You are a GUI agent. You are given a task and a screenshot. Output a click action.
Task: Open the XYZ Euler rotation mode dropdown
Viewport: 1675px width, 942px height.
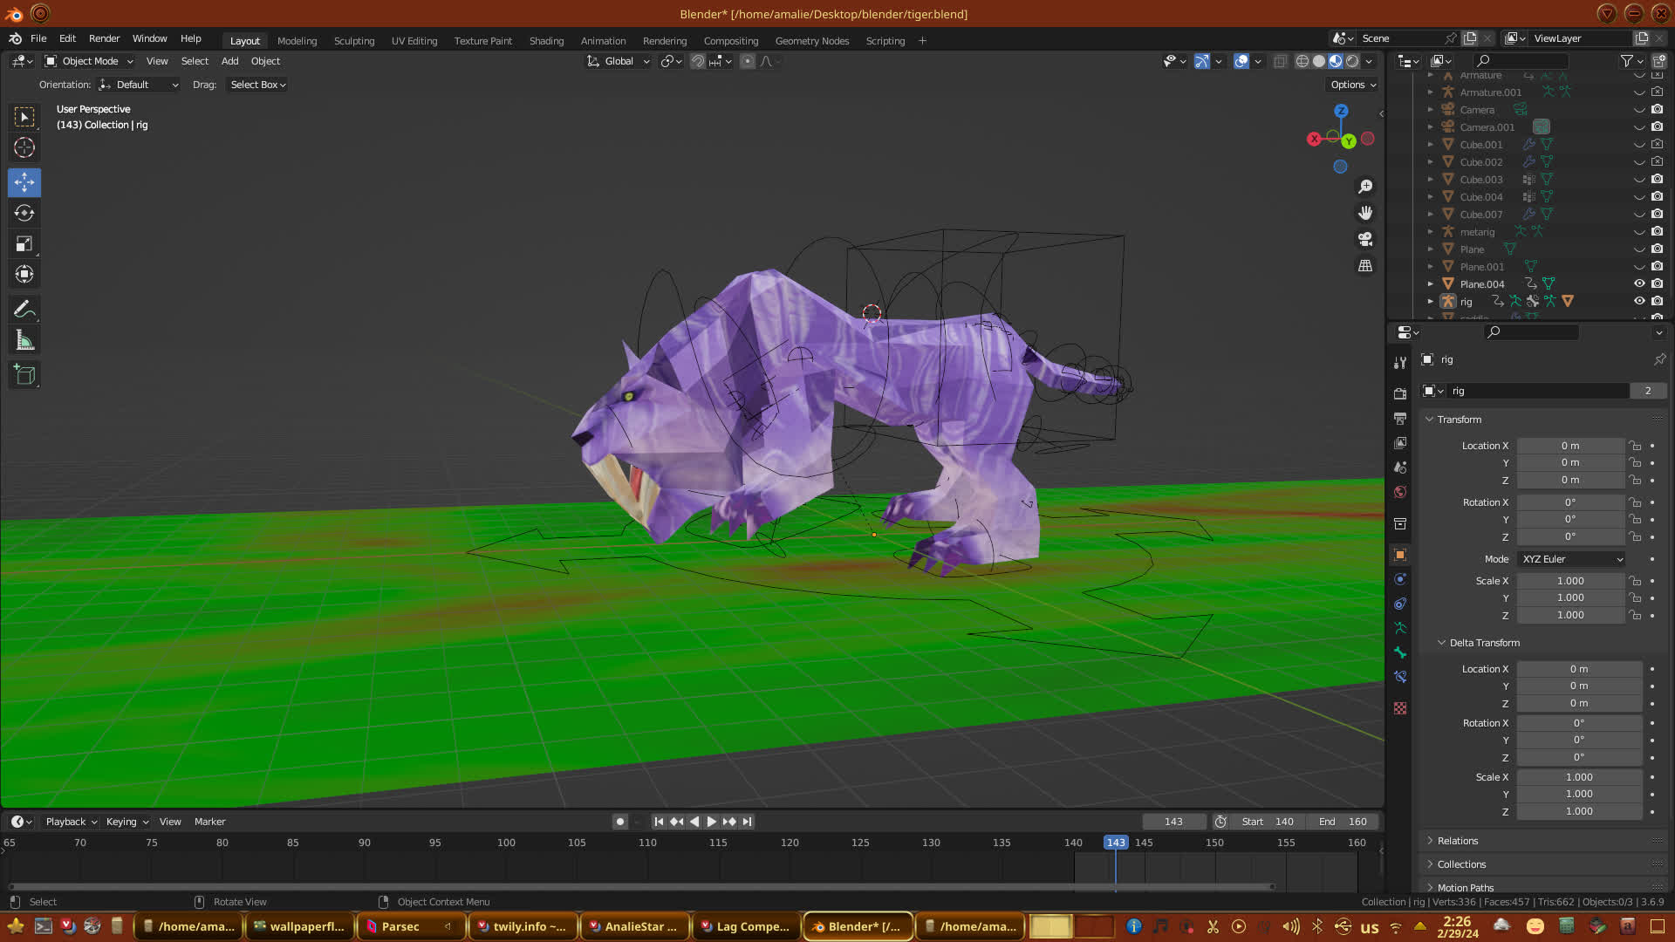pos(1572,559)
